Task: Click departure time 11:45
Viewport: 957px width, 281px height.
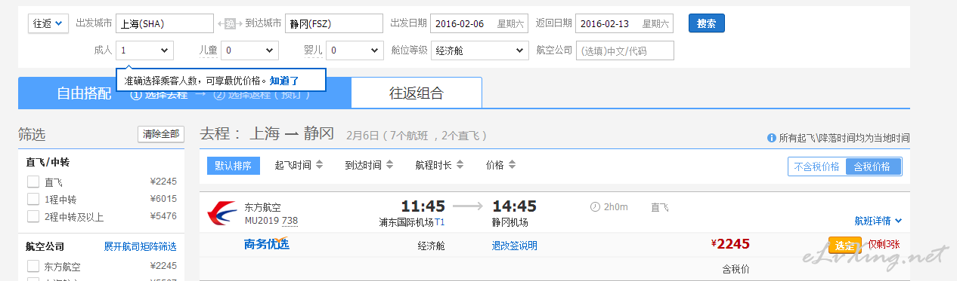Action: coord(423,206)
